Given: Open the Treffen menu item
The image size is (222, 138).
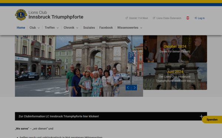Looking at the screenshot, I should coord(50,28).
